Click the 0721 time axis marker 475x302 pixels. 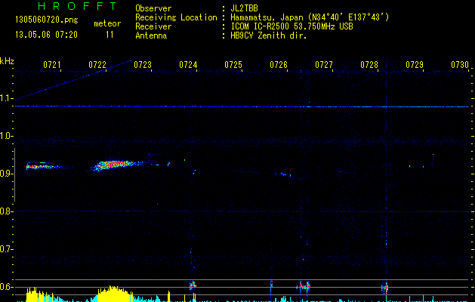click(x=52, y=64)
